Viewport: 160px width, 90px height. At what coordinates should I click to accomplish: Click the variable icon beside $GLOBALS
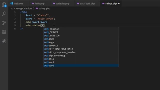(45, 45)
